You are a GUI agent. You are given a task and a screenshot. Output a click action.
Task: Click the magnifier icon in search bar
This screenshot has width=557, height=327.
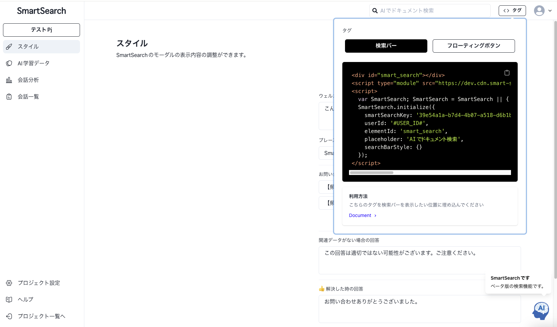tap(375, 11)
